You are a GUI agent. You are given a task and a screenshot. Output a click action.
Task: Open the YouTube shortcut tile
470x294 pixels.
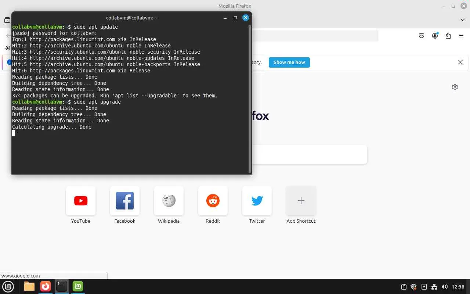81,201
